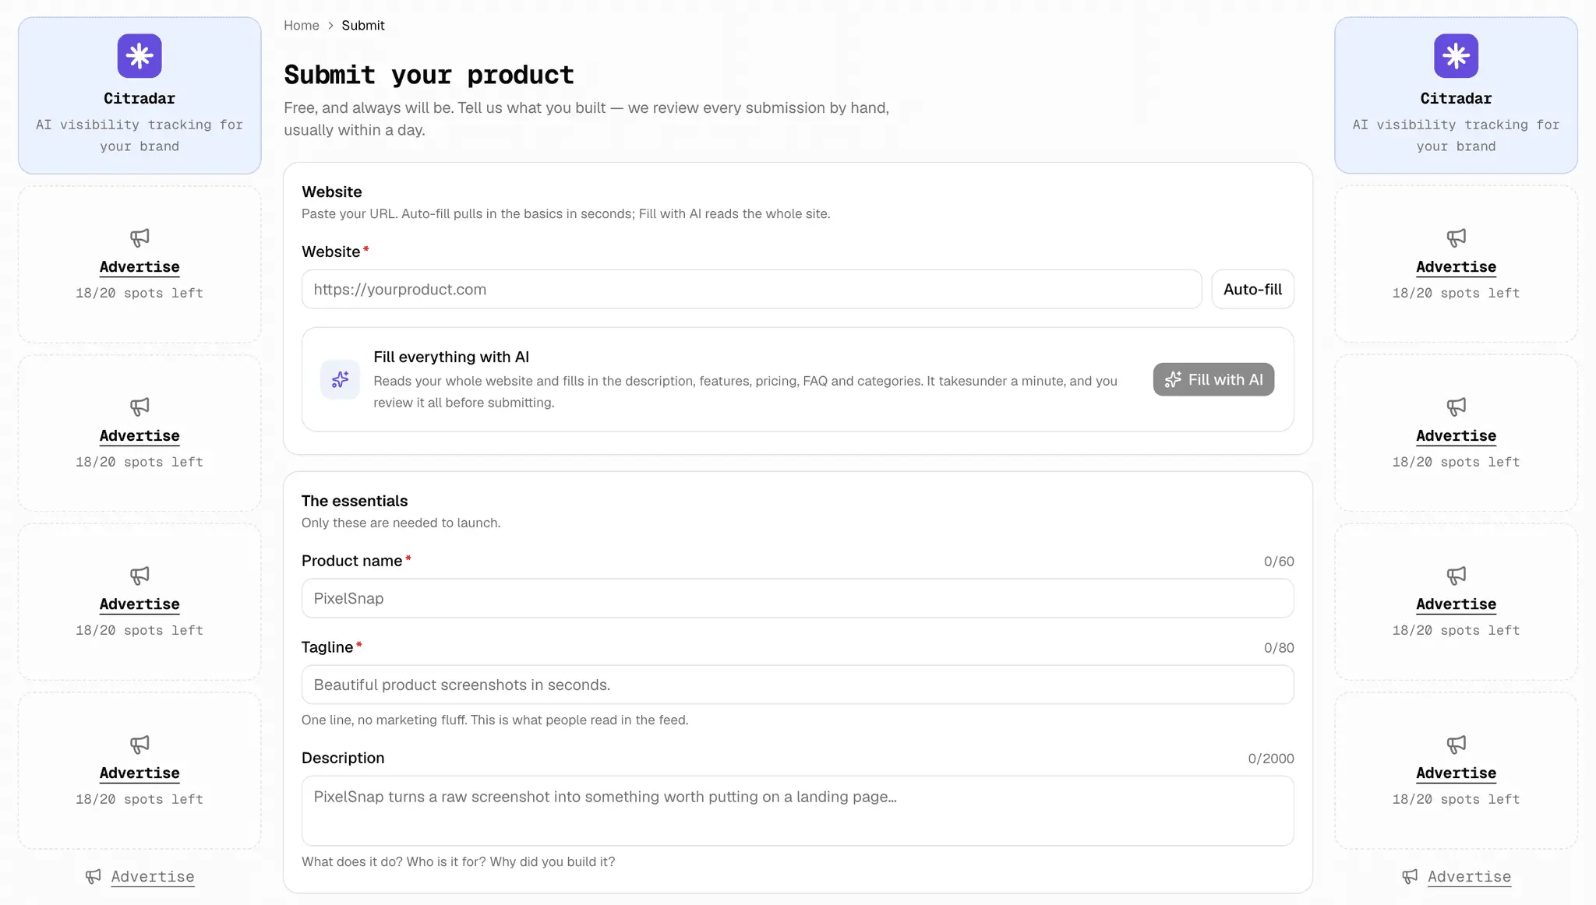This screenshot has width=1596, height=905.
Task: Focus the Tagline input field
Action: point(797,685)
